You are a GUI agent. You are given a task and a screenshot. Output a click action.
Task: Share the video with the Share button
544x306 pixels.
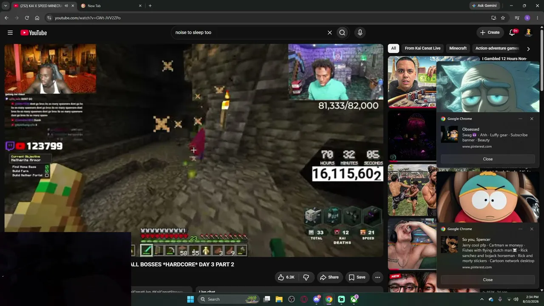(x=329, y=277)
